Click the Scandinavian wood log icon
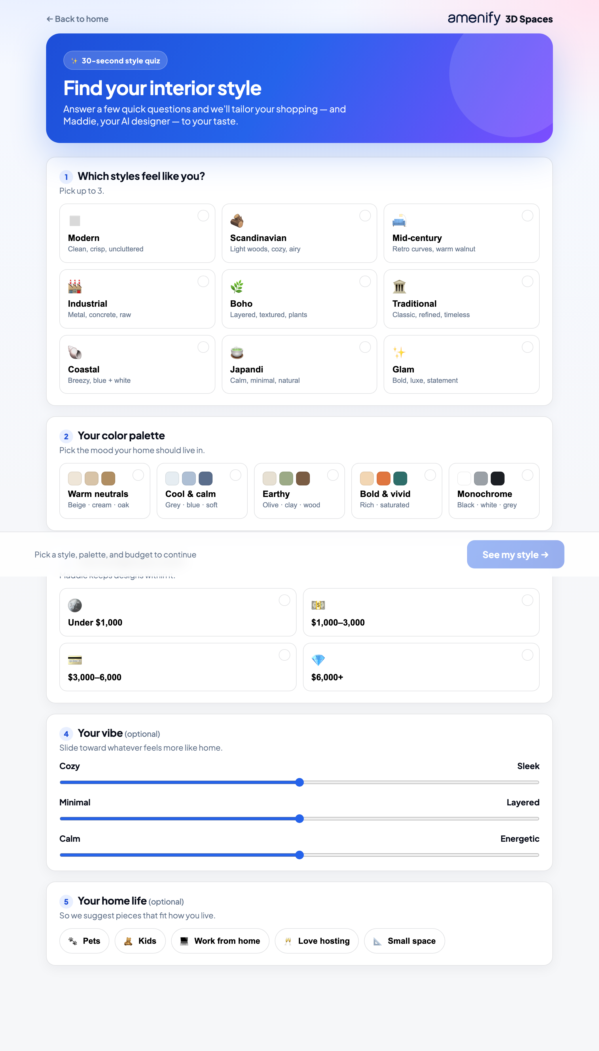Viewport: 599px width, 1051px height. (237, 221)
